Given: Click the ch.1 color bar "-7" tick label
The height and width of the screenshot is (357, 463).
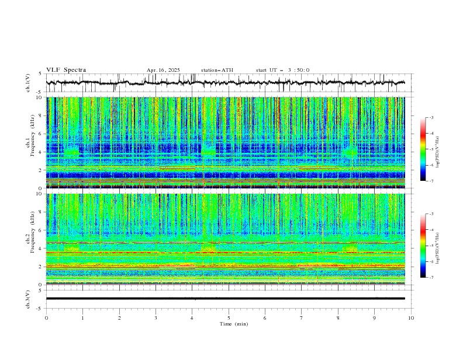Looking at the screenshot, I should [431, 181].
